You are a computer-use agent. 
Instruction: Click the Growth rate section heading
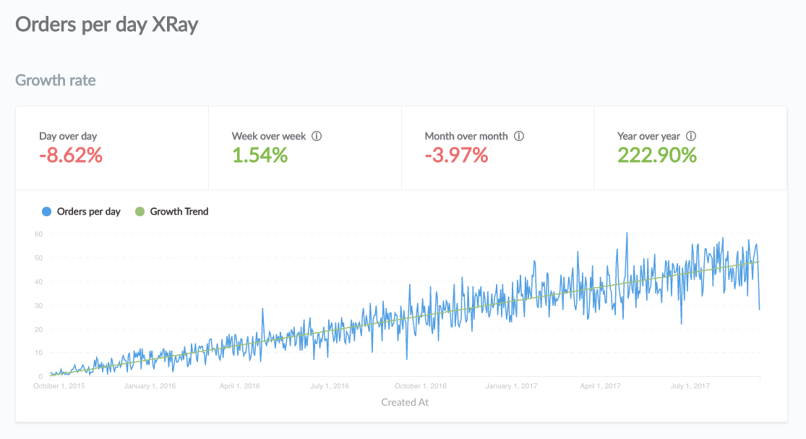pyautogui.click(x=56, y=80)
